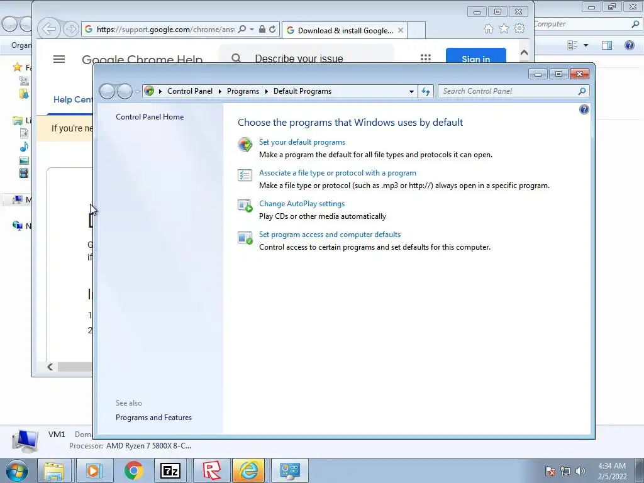The height and width of the screenshot is (483, 644).
Task: Click the IE Home icon
Action: pyautogui.click(x=488, y=29)
